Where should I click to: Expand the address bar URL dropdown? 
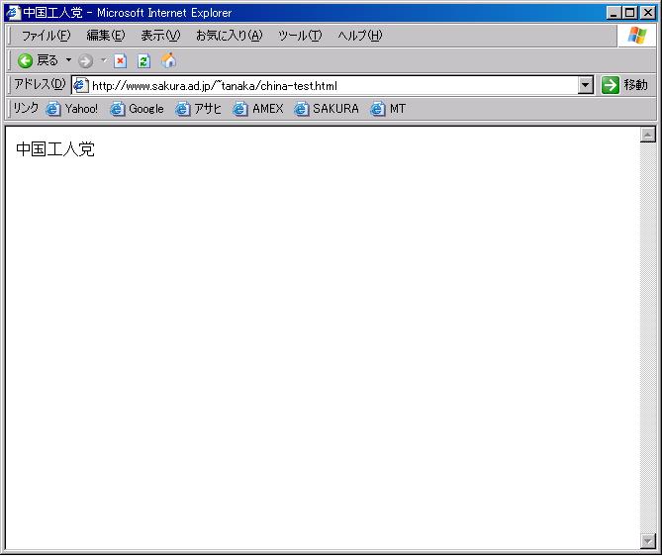(x=585, y=85)
